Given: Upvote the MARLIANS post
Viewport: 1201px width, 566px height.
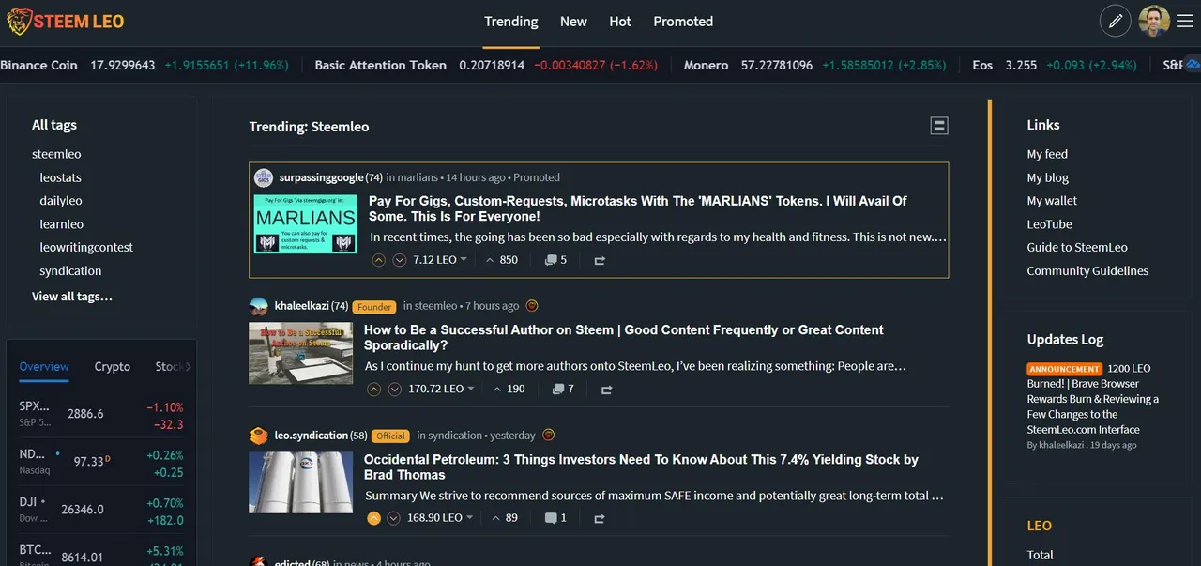Looking at the screenshot, I should (x=379, y=260).
